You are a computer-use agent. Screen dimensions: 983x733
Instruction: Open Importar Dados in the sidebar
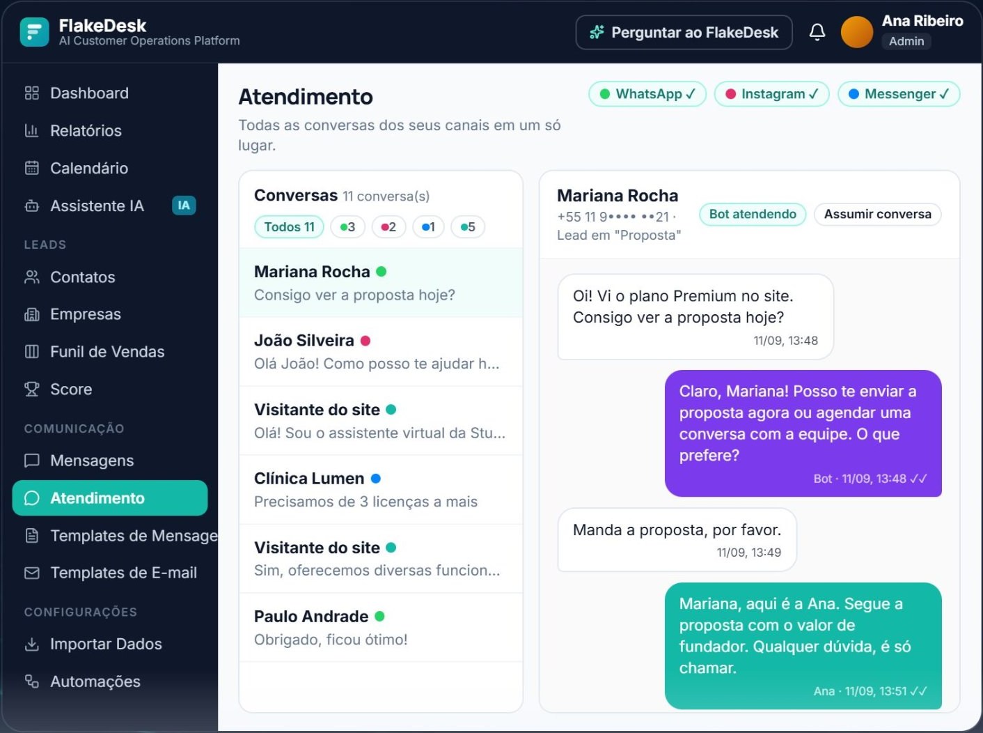click(x=110, y=645)
